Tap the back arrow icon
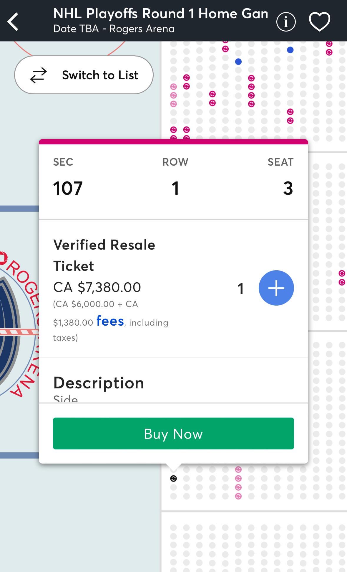 [x=13, y=21]
